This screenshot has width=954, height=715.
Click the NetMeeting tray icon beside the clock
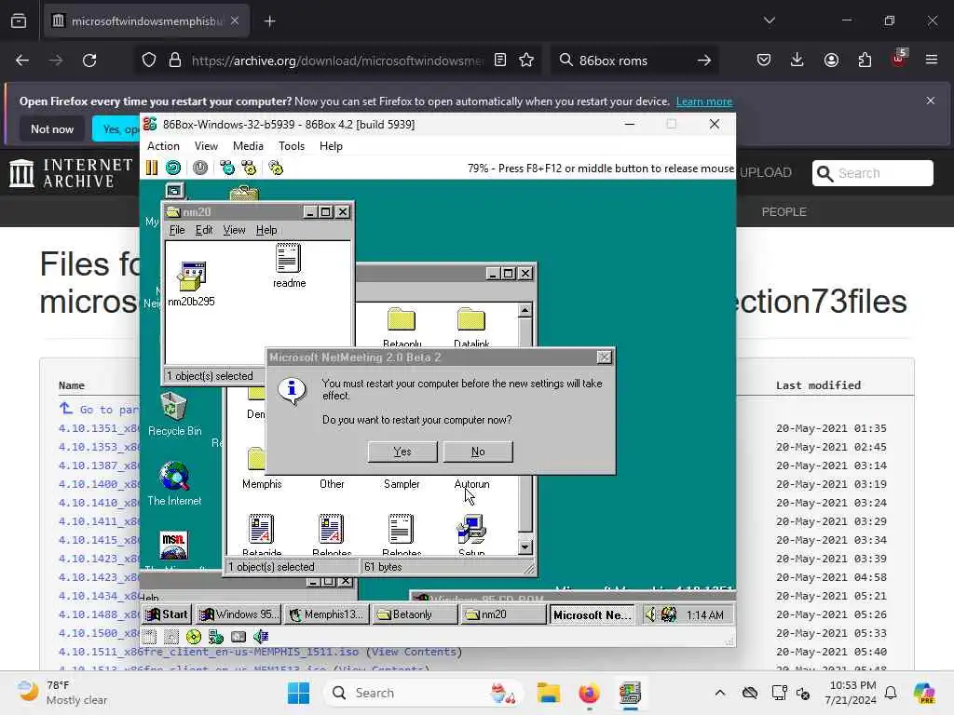point(669,614)
